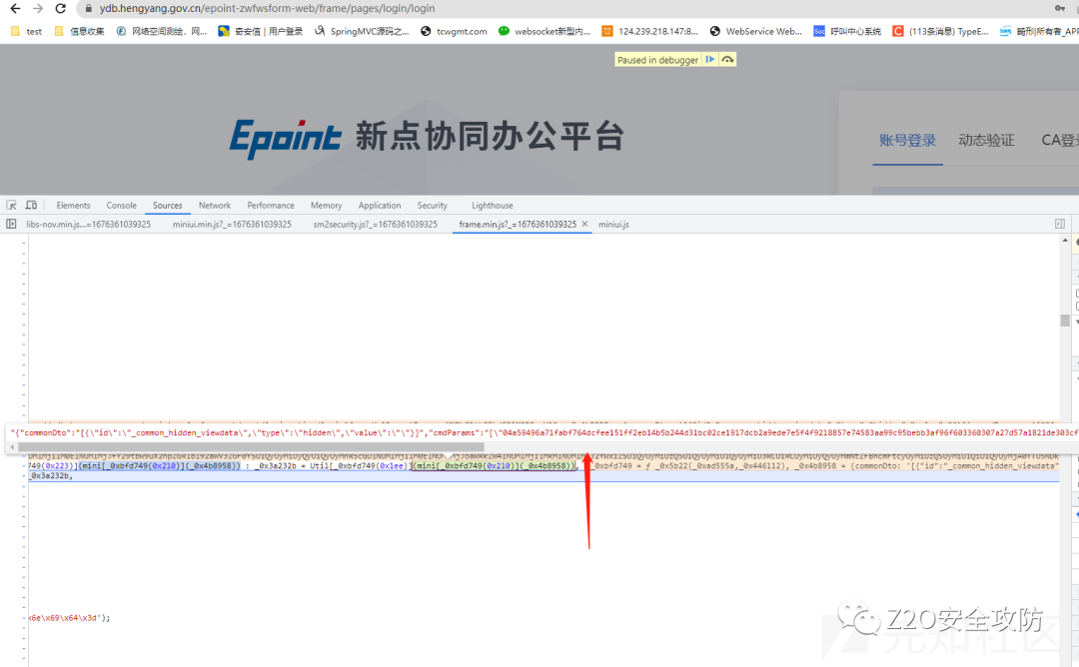
Task: Open the Performance panel
Action: click(271, 206)
